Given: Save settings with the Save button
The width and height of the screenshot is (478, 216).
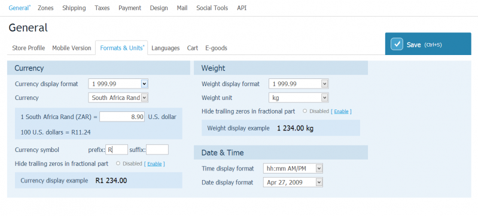Looking at the screenshot, I should click(428, 44).
